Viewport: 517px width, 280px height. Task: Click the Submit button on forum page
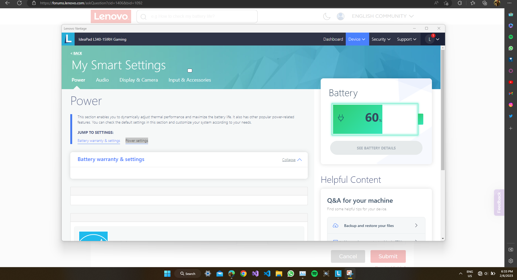click(x=388, y=256)
